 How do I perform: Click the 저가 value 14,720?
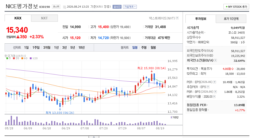point(103,38)
